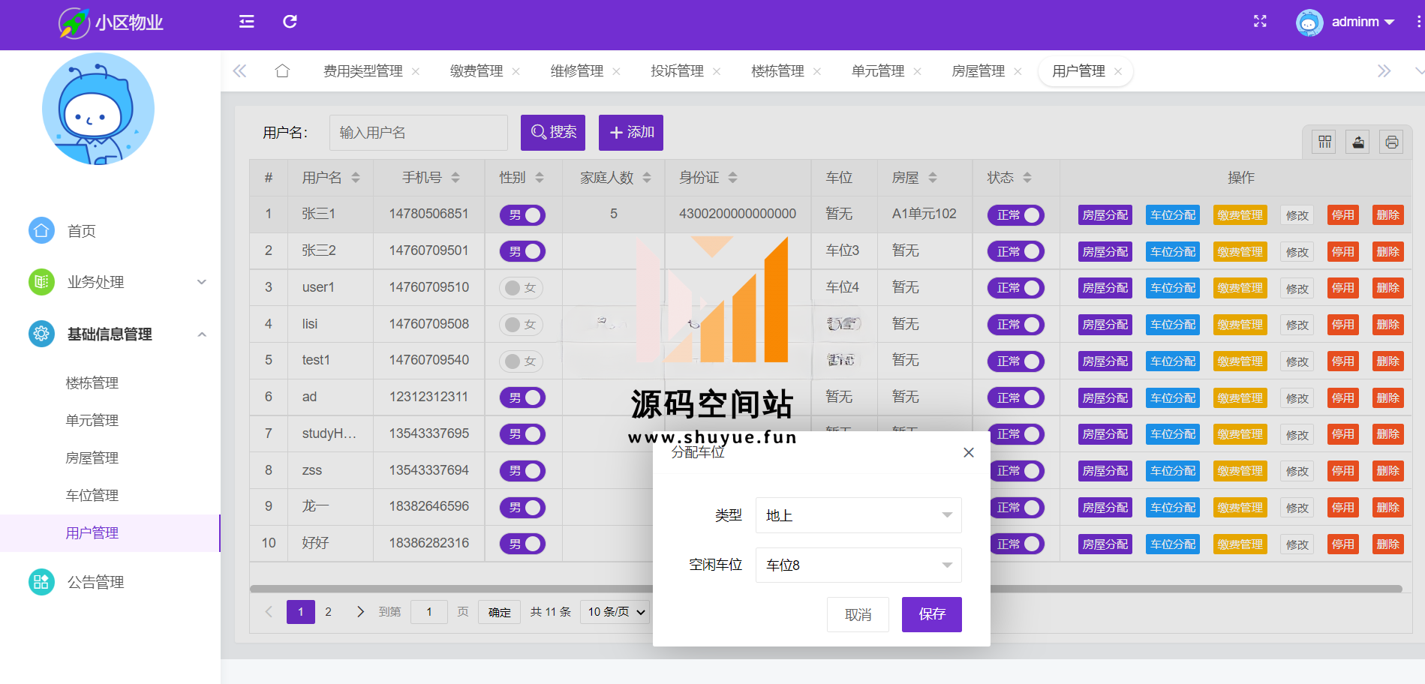This screenshot has width=1425, height=684.
Task: Switch to 房屋管理 tab
Action: [979, 71]
